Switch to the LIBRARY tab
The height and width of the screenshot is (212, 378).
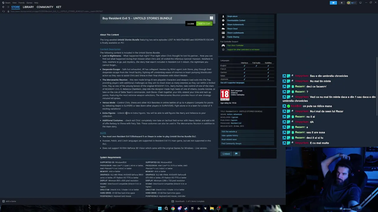click(x=28, y=7)
